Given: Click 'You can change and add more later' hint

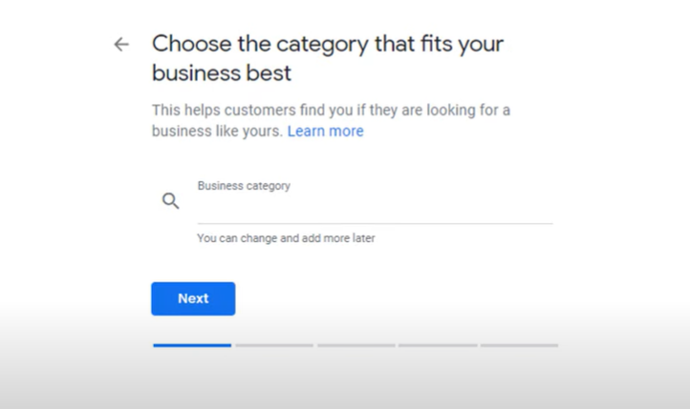Looking at the screenshot, I should pyautogui.click(x=286, y=238).
